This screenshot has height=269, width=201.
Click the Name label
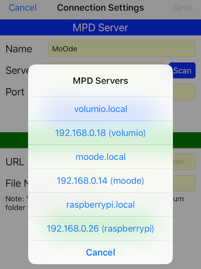coord(19,49)
